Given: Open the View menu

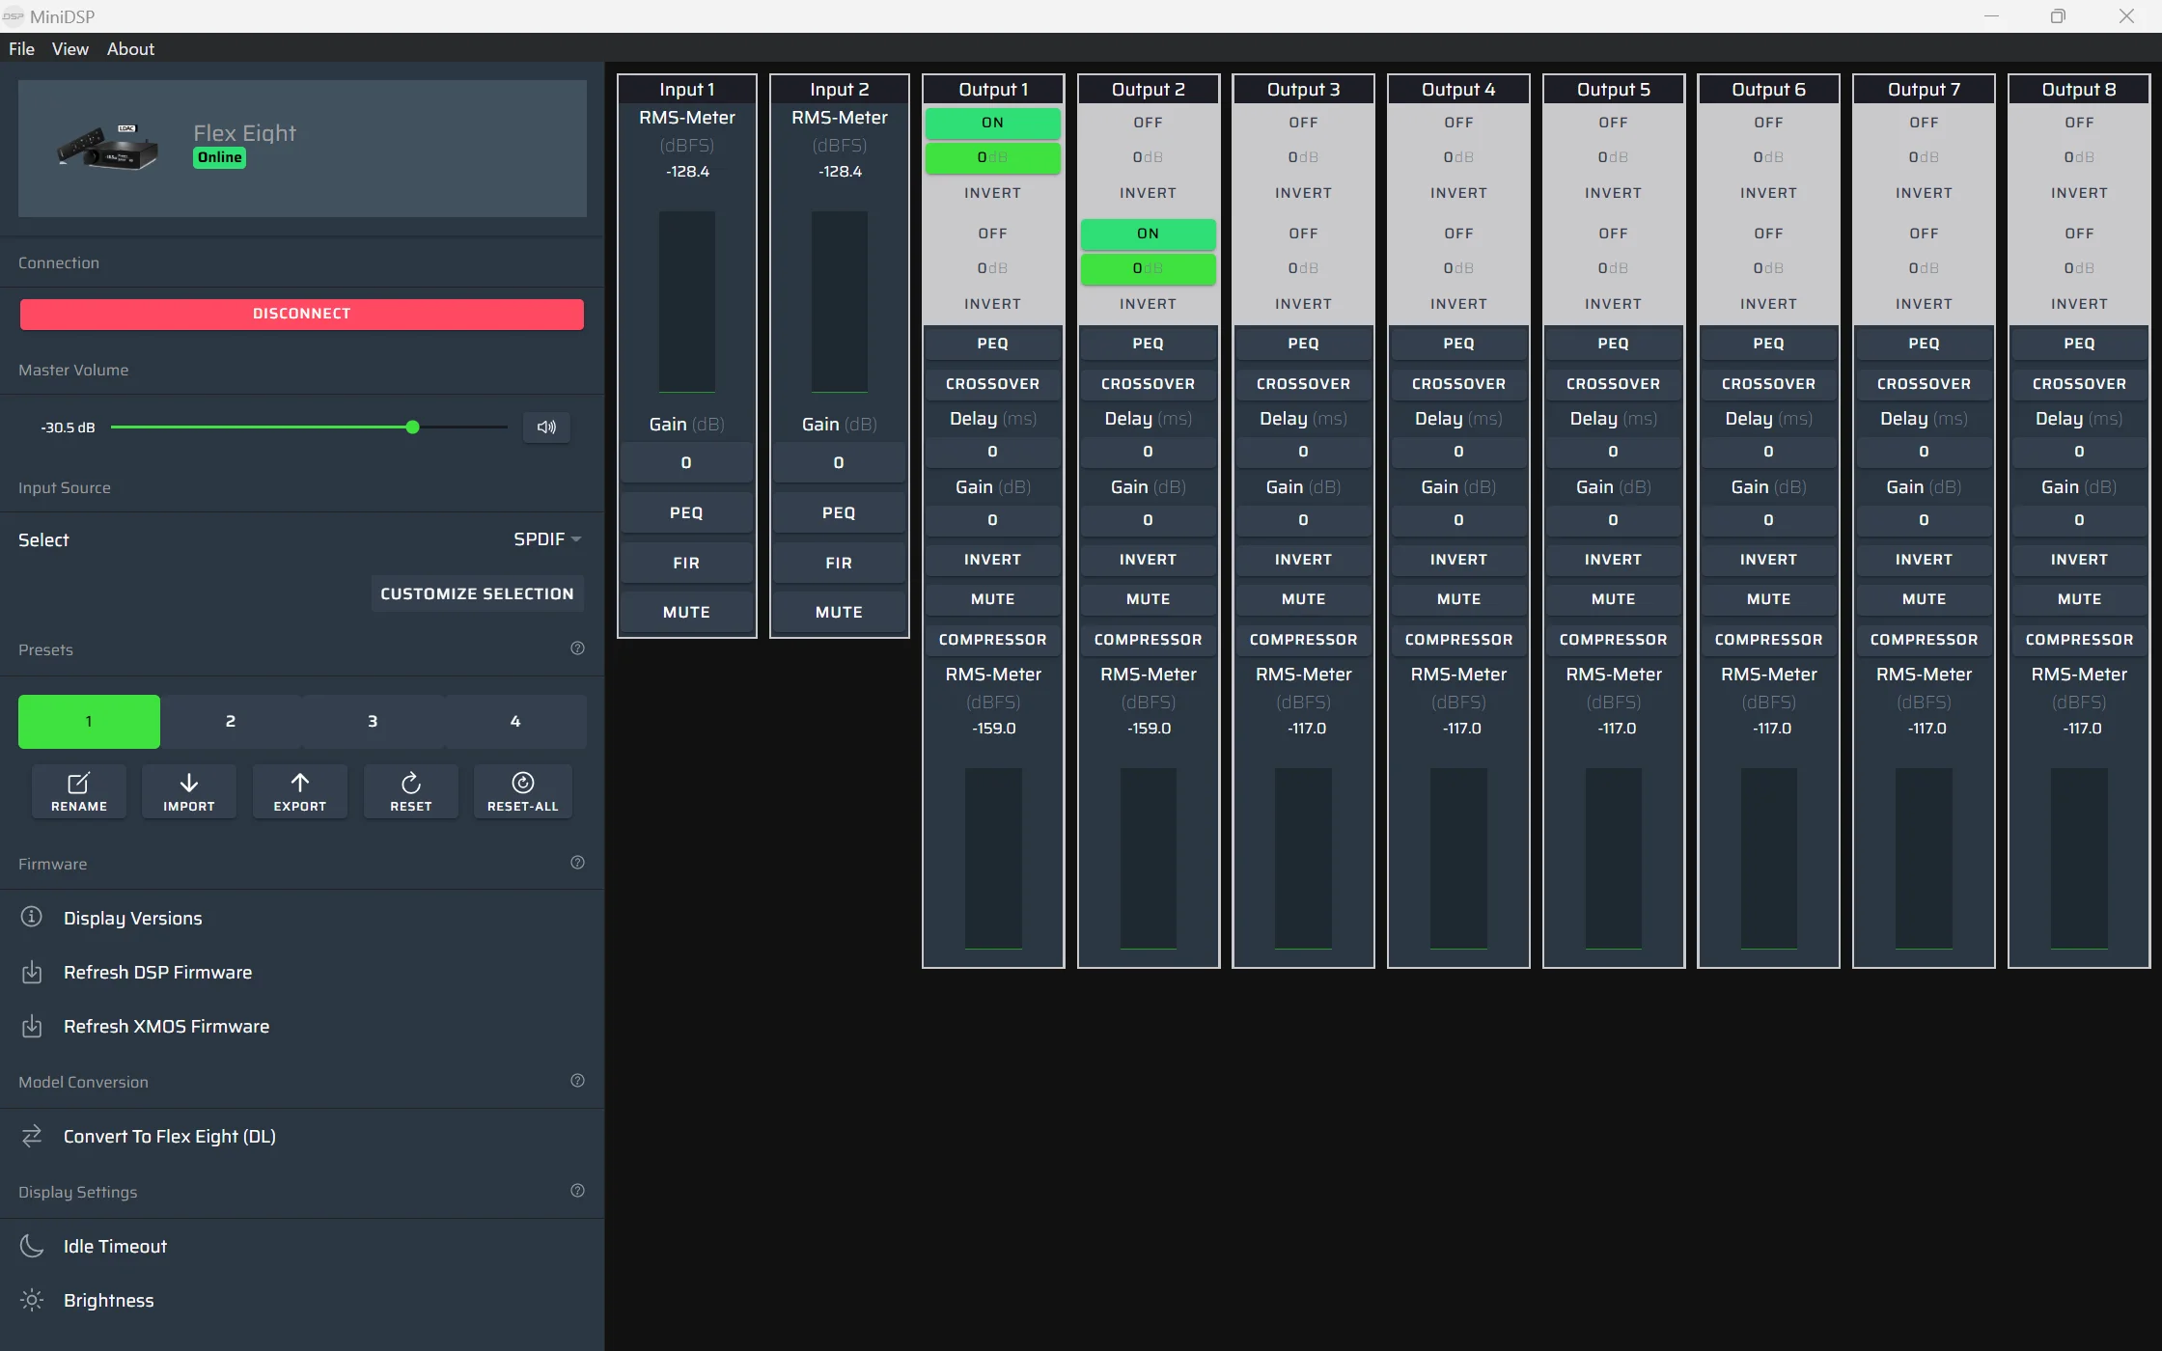Looking at the screenshot, I should [69, 48].
